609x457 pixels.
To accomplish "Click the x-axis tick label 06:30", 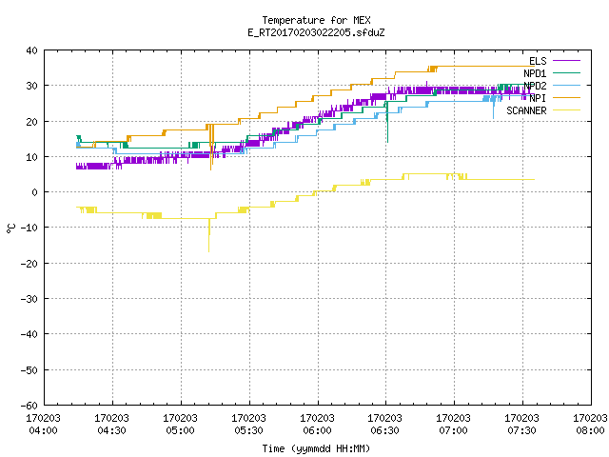I will click(384, 431).
